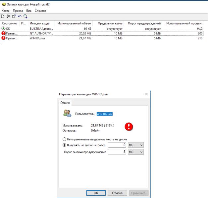
Task: Switch to the Общие tab
Action: (65, 103)
